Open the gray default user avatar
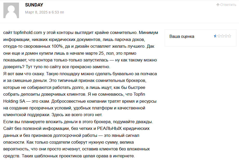The height and width of the screenshot is (161, 239). click(11, 10)
